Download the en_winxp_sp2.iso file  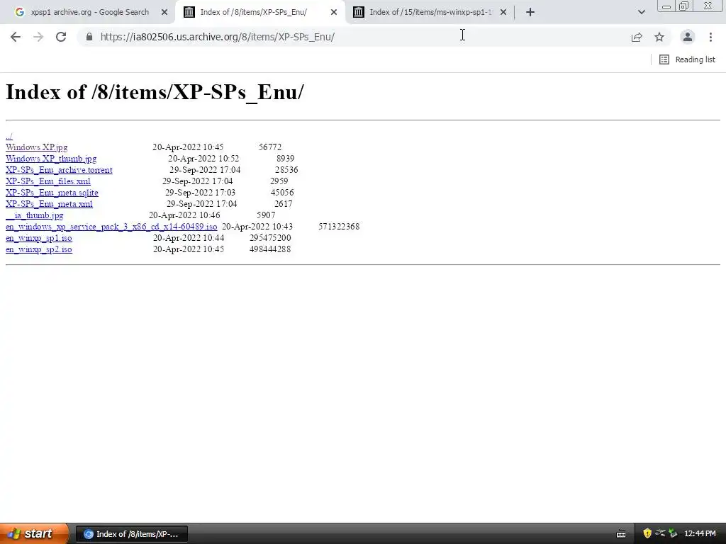(39, 249)
